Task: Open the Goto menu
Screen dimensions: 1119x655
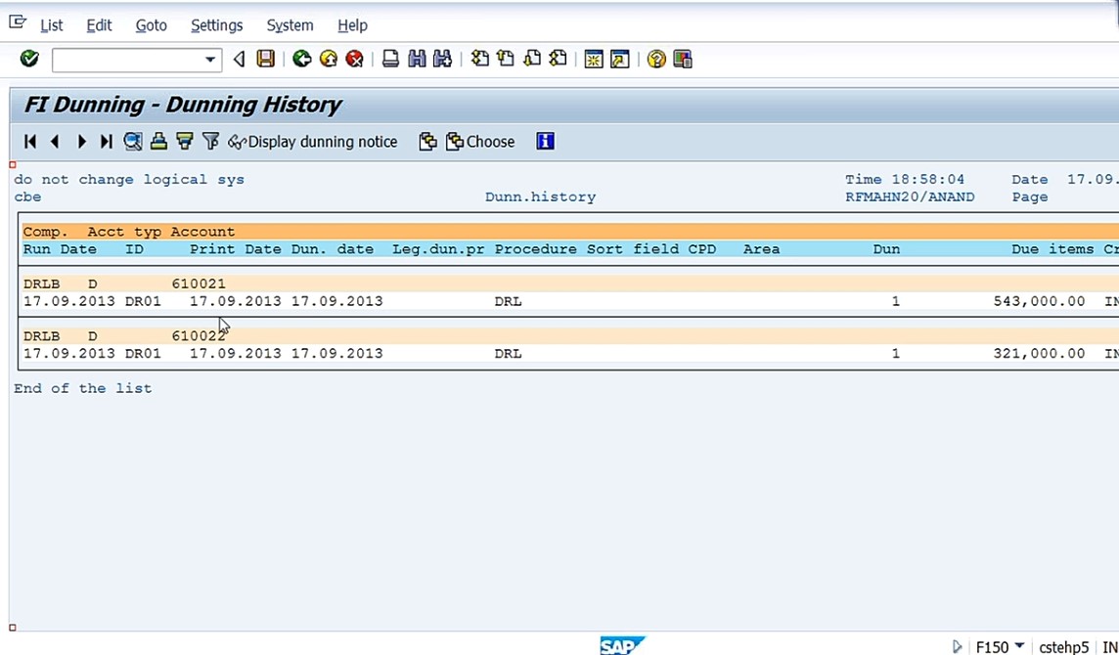Action: click(x=152, y=25)
